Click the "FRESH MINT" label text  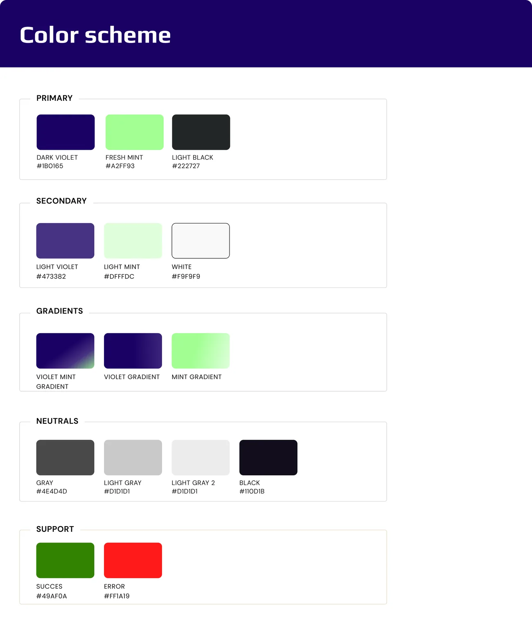tap(124, 158)
